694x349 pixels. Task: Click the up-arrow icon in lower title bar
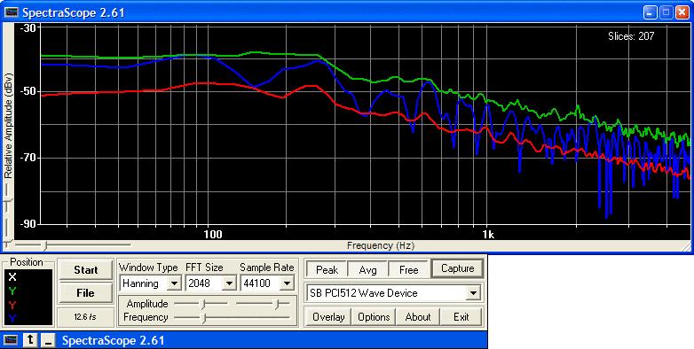pos(30,340)
